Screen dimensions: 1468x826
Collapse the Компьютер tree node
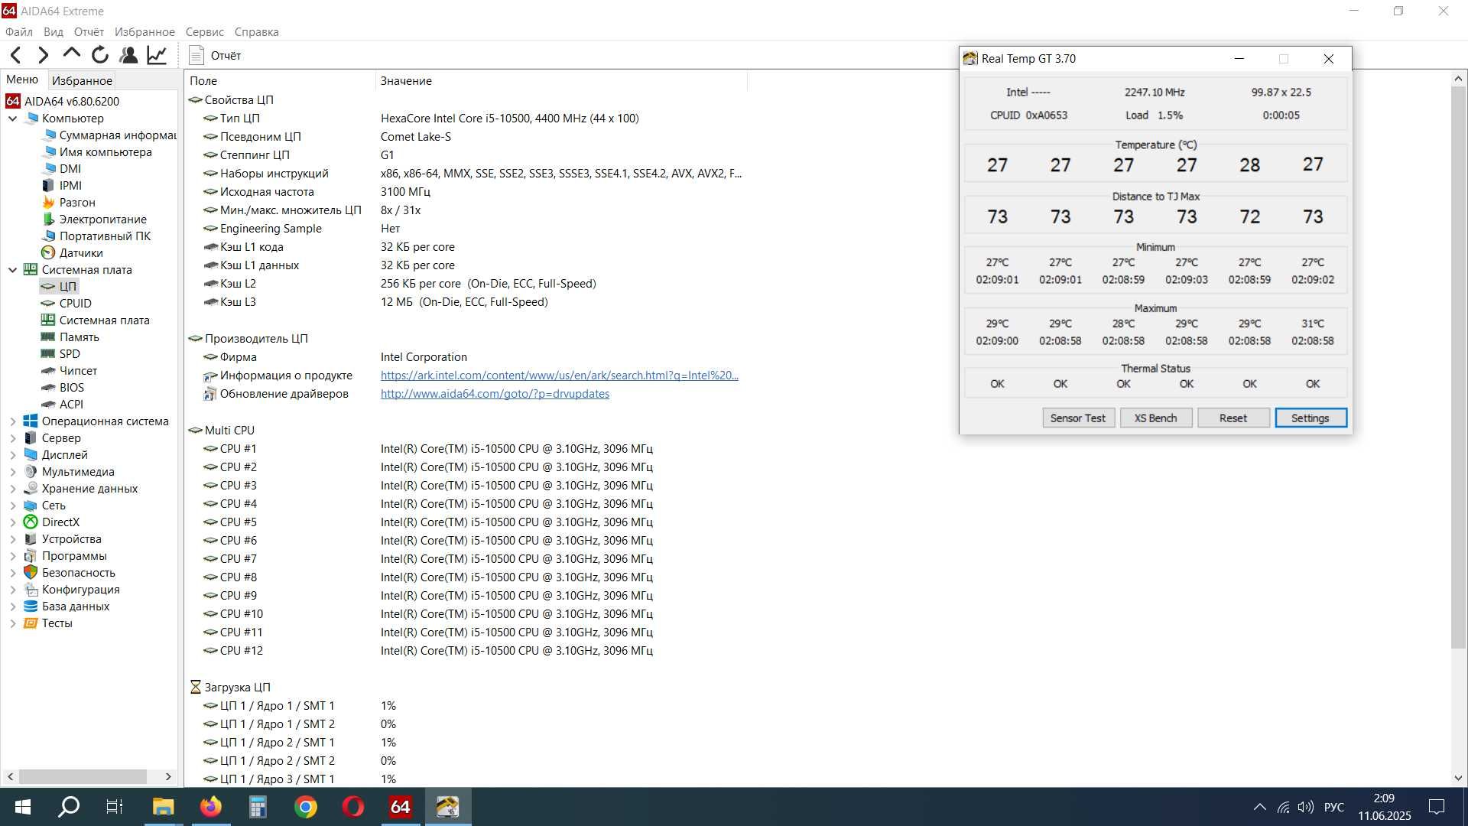click(12, 119)
